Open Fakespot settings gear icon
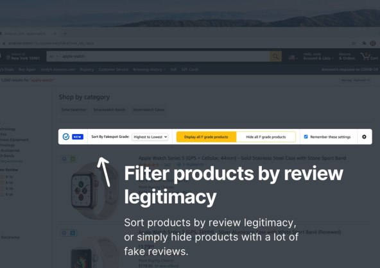Image resolution: width=380 pixels, height=268 pixels. point(364,137)
